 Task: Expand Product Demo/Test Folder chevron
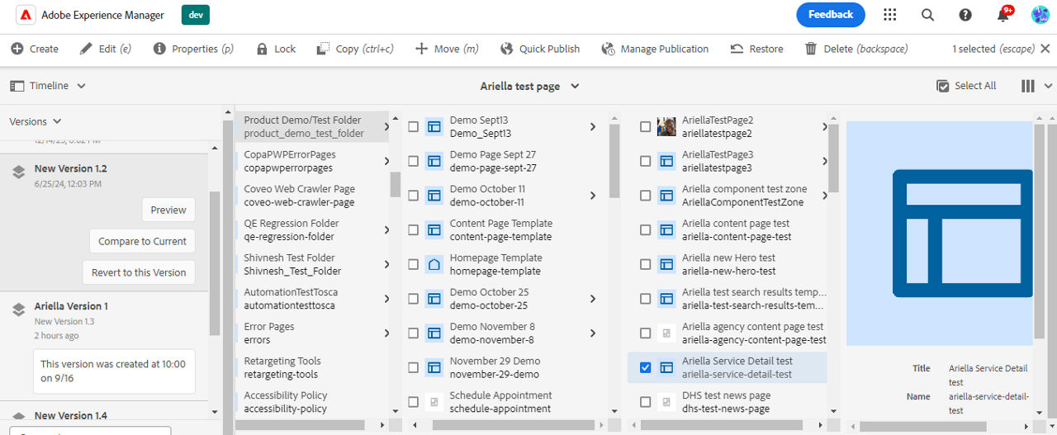[386, 126]
